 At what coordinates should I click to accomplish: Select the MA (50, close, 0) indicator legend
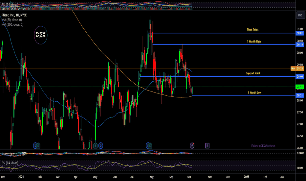[x=12, y=20]
